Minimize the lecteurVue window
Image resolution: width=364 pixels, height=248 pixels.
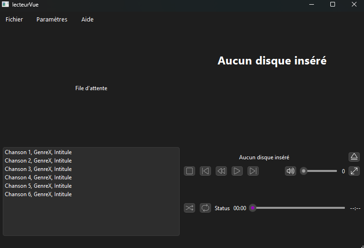[312, 4]
